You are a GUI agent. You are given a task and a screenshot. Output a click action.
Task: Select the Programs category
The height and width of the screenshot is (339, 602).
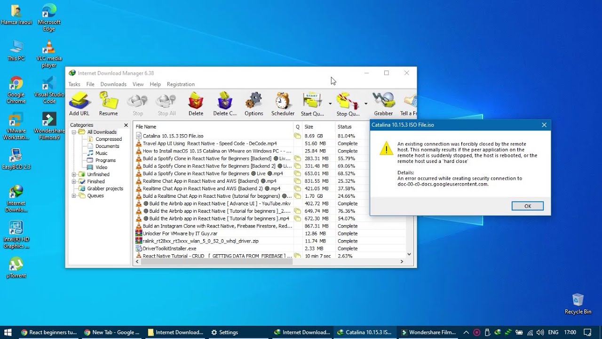click(105, 161)
